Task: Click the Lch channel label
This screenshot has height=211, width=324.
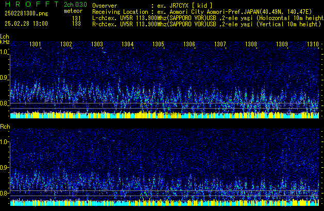Action: coord(5,37)
